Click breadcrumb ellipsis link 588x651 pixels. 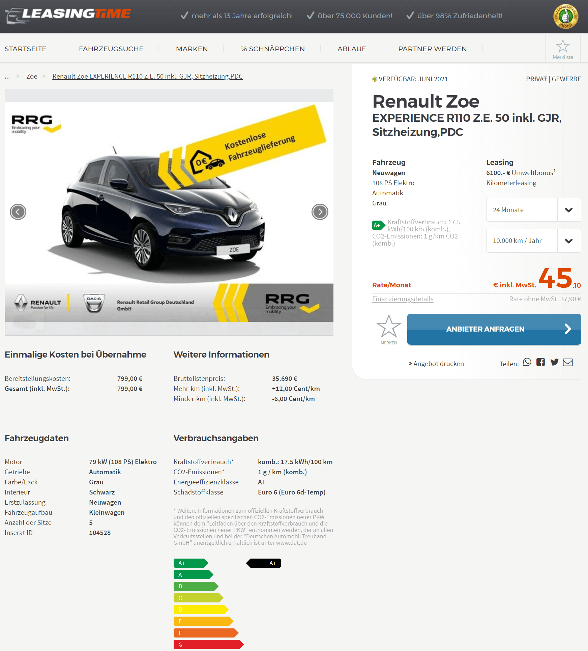click(x=7, y=77)
